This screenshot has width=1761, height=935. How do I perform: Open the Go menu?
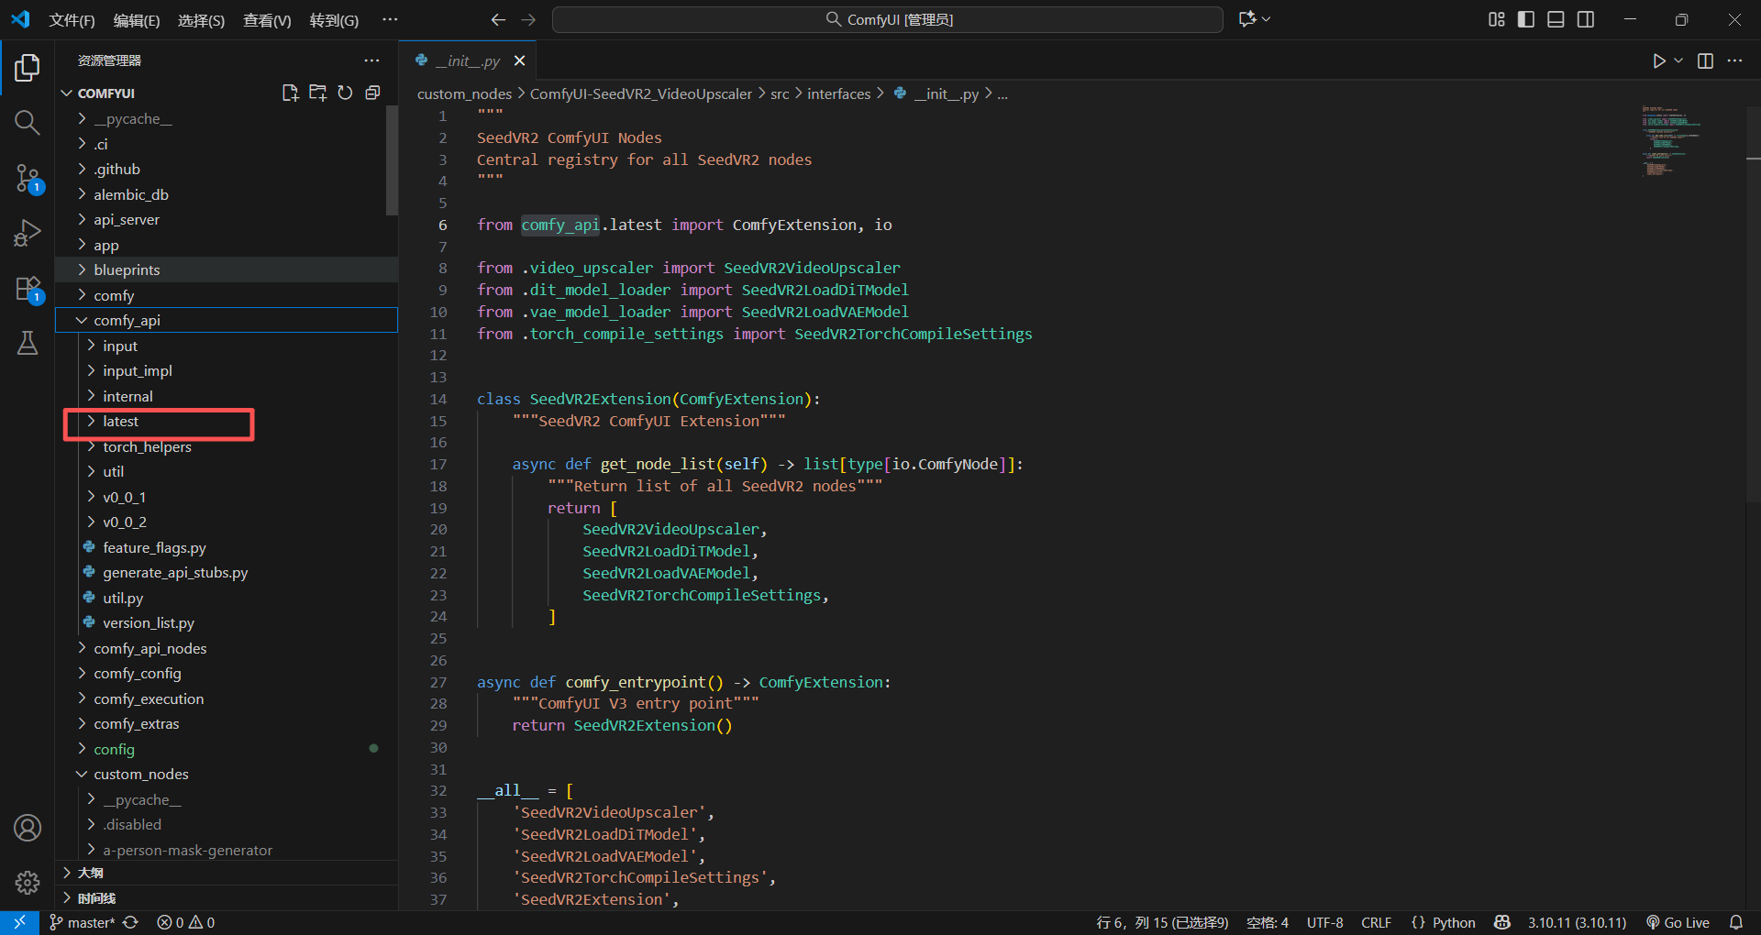(334, 20)
